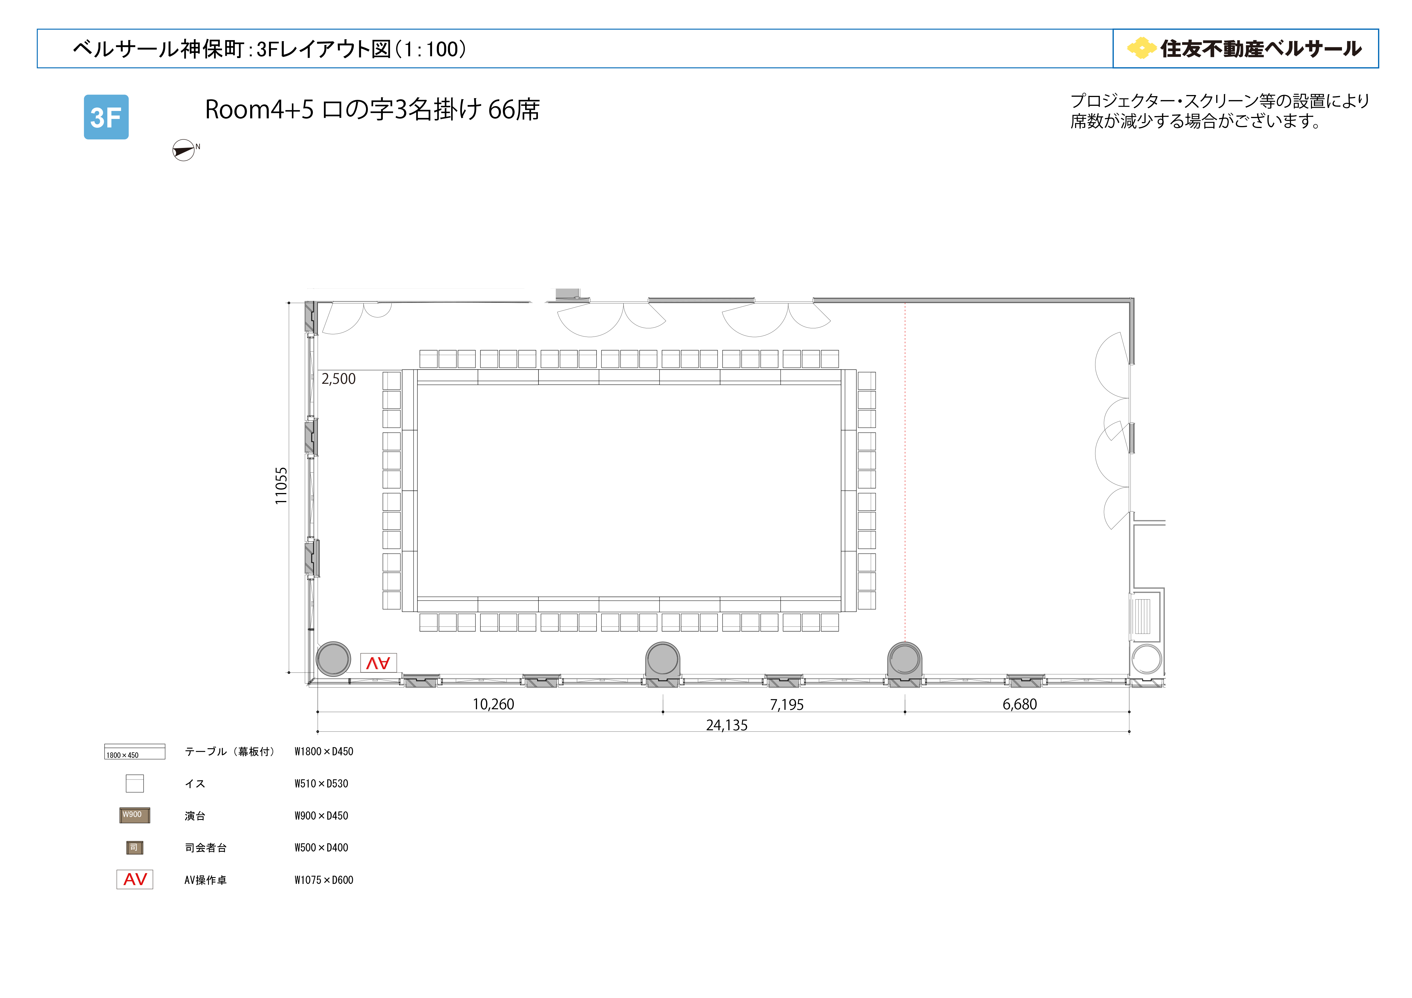The image size is (1412, 998).
Task: Click the 1800×450 table legend icon
Action: point(135,752)
